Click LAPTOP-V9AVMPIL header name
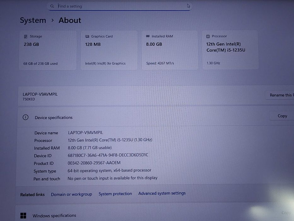This screenshot has height=221, width=294. (x=40, y=94)
